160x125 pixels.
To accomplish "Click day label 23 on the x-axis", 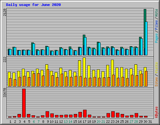I will point(112,122).
